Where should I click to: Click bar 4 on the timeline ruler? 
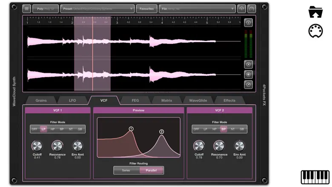tap(162, 23)
